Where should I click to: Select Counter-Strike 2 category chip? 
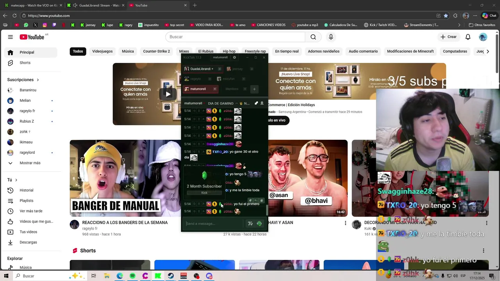pyautogui.click(x=157, y=52)
